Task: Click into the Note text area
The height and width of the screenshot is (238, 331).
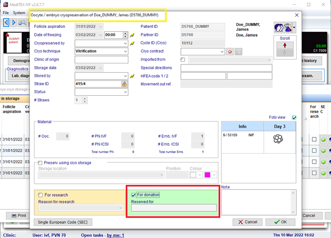Action: (x=256, y=202)
